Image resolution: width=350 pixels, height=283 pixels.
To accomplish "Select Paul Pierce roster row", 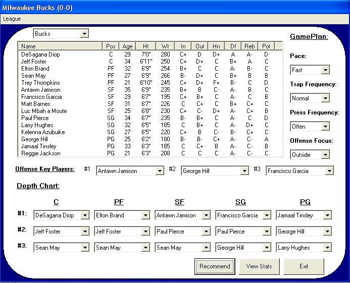I will pos(150,118).
